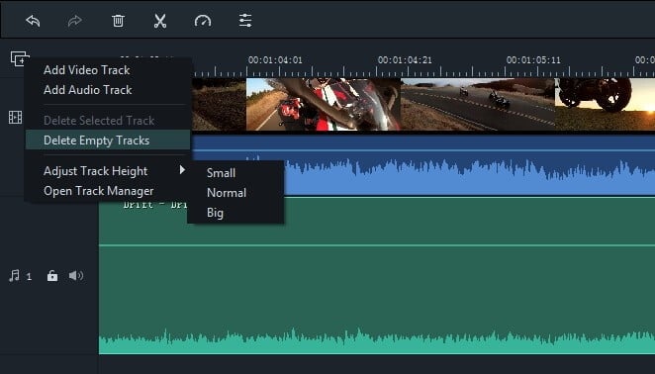Click the green clip volume line
Screen dimensions: 655x374
(377, 245)
